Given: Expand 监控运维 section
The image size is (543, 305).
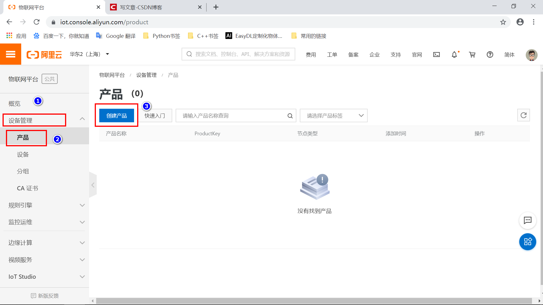Looking at the screenshot, I should coord(44,222).
